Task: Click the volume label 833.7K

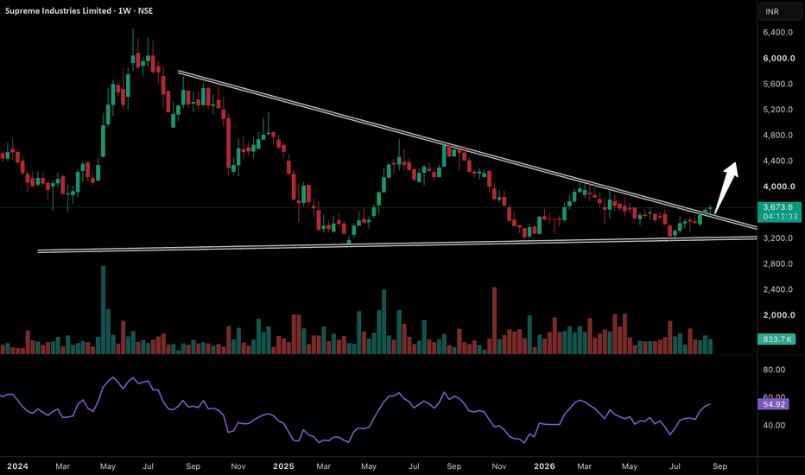Action: tap(776, 339)
